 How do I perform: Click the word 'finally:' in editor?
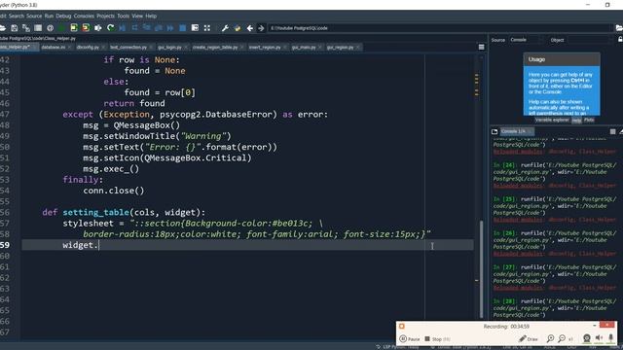click(x=83, y=180)
